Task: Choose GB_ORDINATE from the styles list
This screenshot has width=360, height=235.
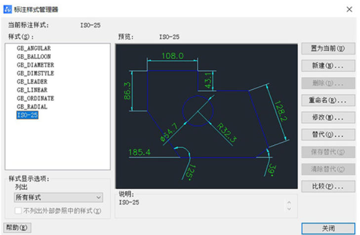Action: (35, 99)
